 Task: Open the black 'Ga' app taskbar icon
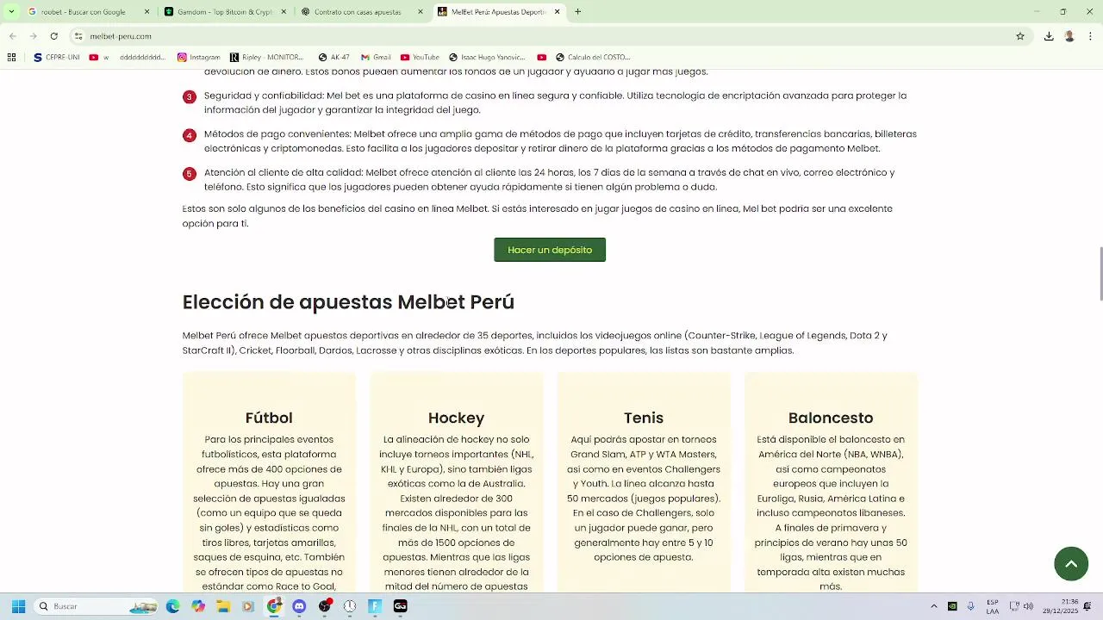pyautogui.click(x=400, y=606)
